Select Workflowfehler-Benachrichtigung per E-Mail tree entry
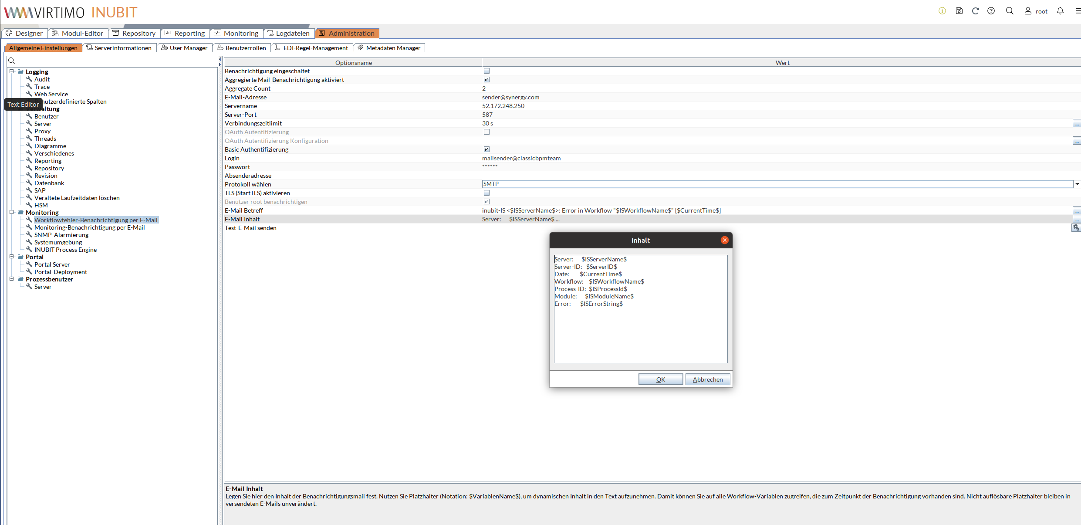This screenshot has height=525, width=1081. (96, 220)
